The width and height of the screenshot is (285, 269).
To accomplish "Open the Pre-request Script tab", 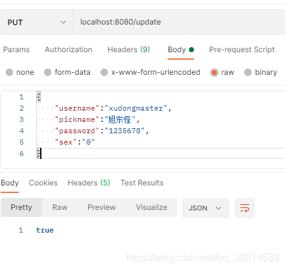I will pos(242,50).
